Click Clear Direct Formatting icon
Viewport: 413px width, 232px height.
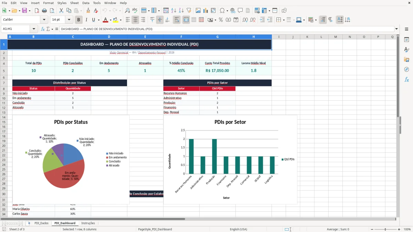click(x=96, y=11)
